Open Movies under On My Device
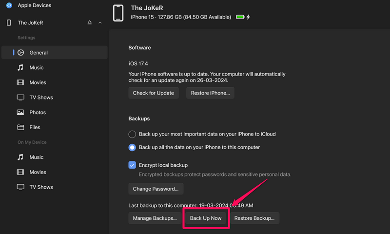This screenshot has height=234, width=390. click(38, 172)
